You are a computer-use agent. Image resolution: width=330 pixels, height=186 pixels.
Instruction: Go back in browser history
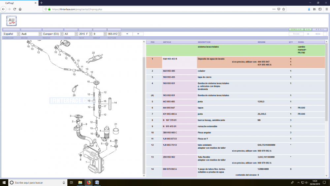pos(3,9)
